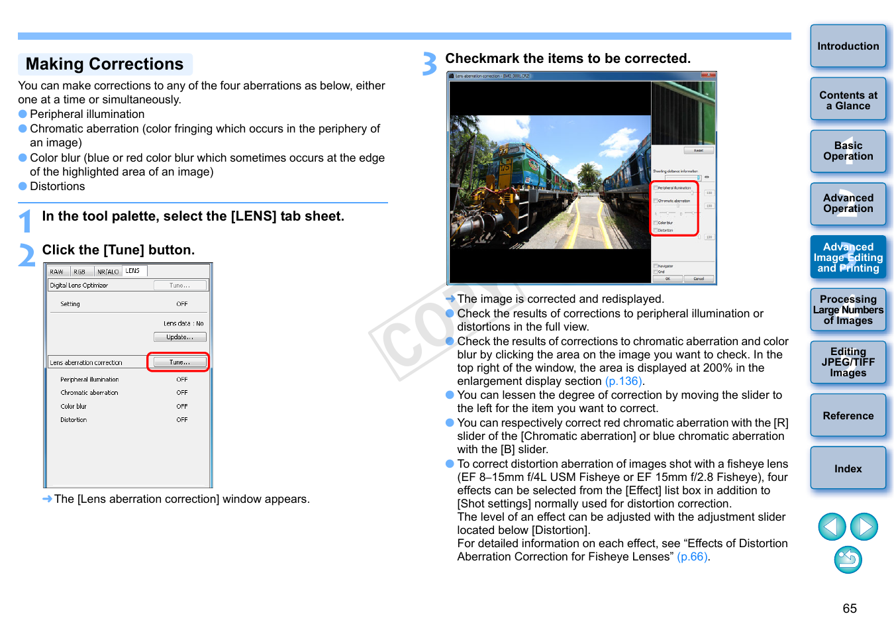Click the train preview image
Viewport: 894px width, 632px height.
pos(550,182)
